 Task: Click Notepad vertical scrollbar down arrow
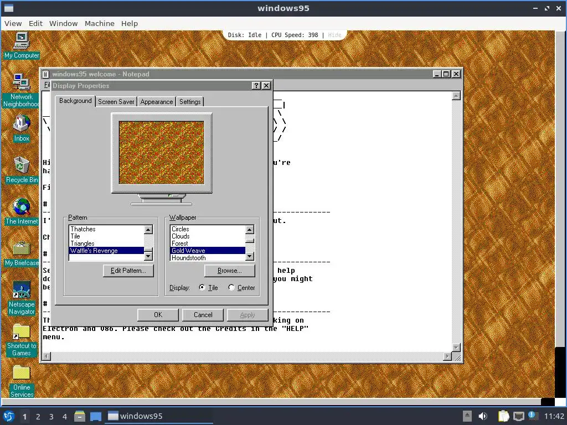click(x=456, y=348)
